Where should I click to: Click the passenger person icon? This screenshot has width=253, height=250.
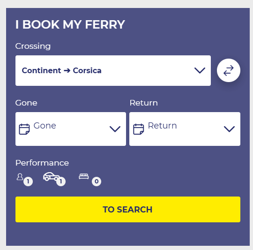pyautogui.click(x=20, y=177)
